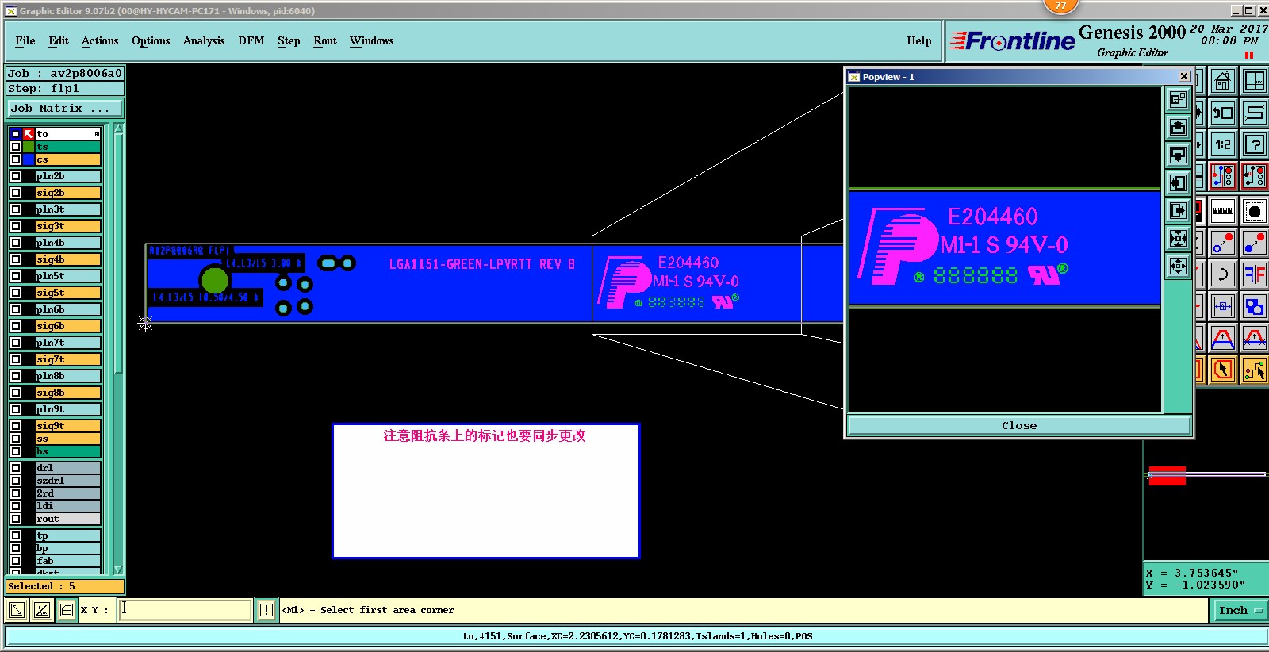Image resolution: width=1269 pixels, height=652 pixels.
Task: Open the Analysis menu
Action: click(204, 40)
